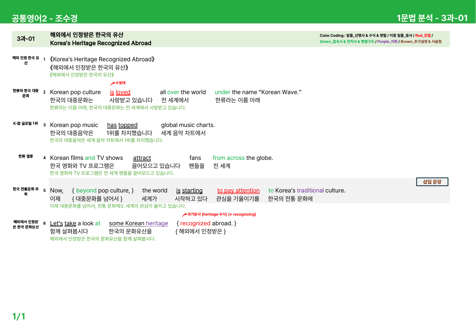476x336 pixels.
Task: Click the header title 공통영어2 - 조수경
Action: pos(44,18)
